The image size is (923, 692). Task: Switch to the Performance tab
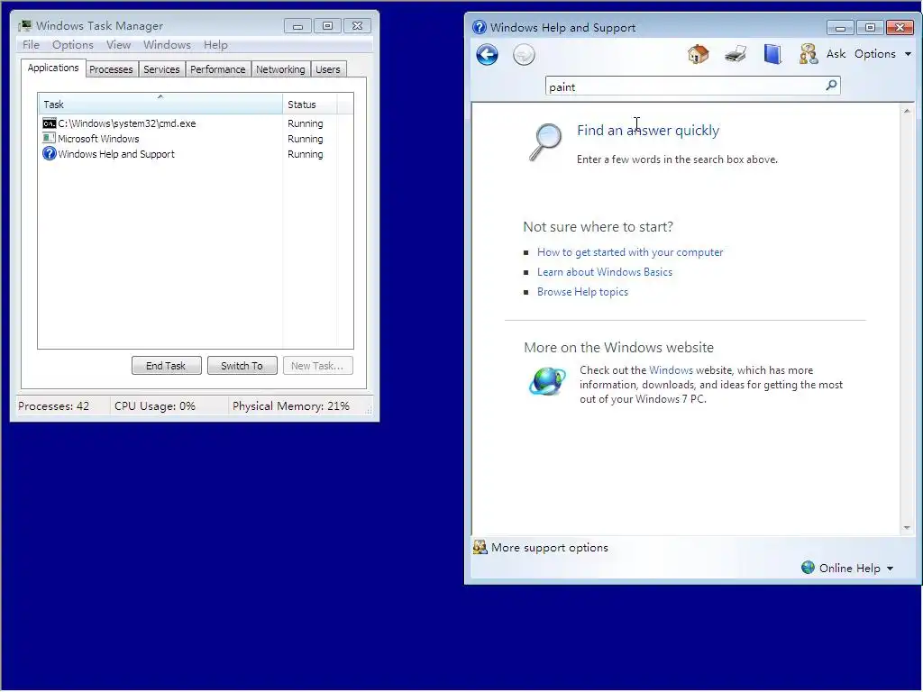click(218, 69)
